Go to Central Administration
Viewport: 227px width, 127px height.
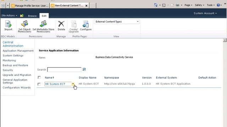(x=13, y=44)
